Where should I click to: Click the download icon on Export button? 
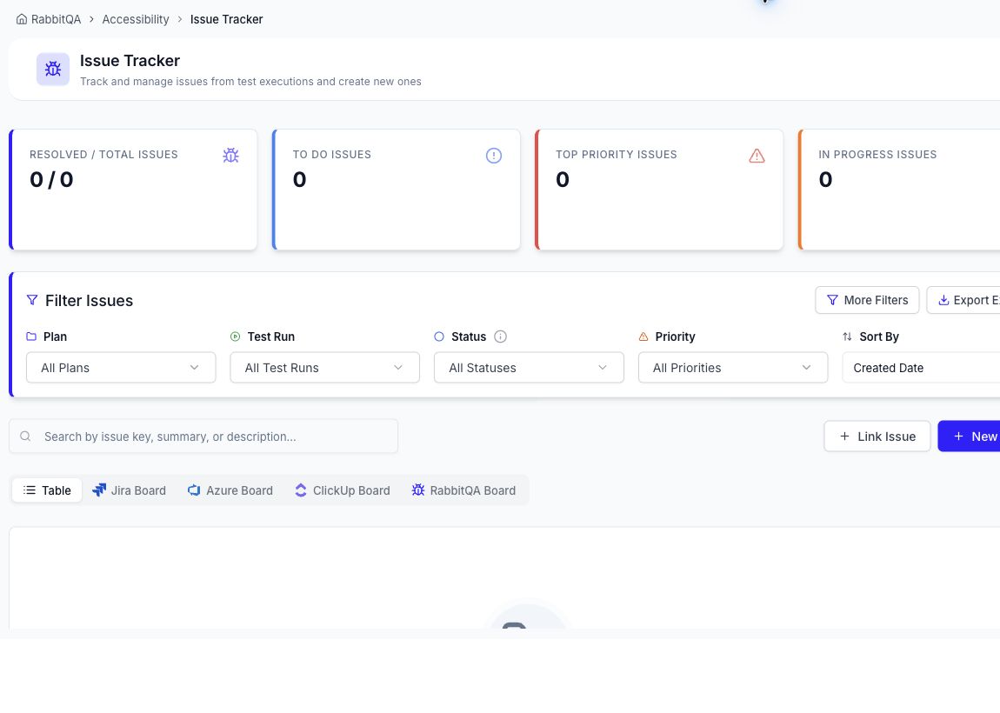pyautogui.click(x=943, y=300)
